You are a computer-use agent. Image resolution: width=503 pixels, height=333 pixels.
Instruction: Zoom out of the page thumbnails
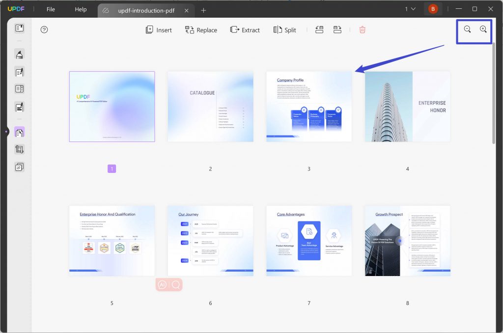[x=467, y=30]
